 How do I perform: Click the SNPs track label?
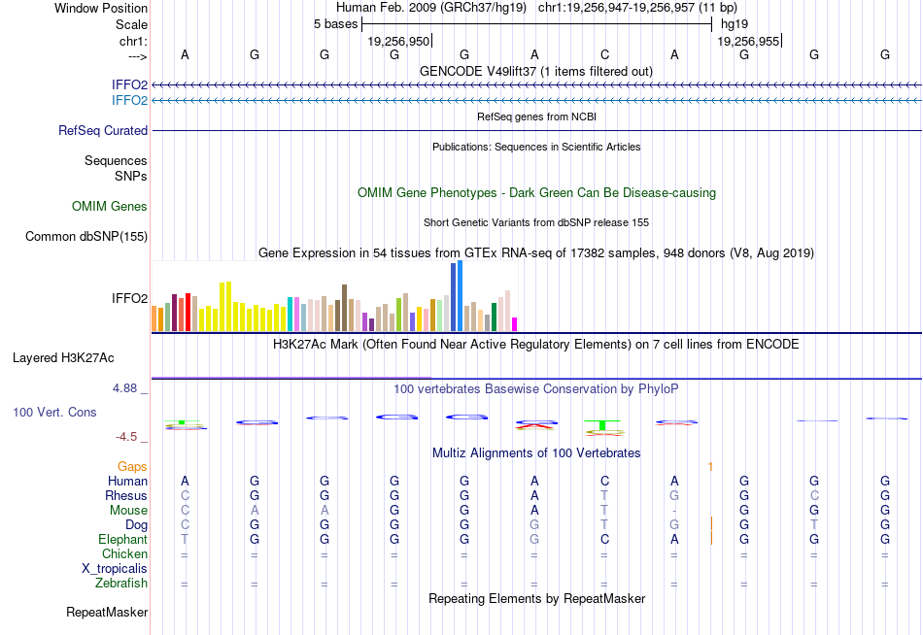pyautogui.click(x=131, y=176)
